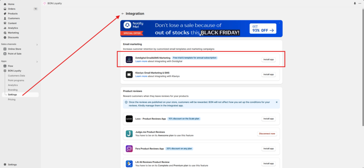
Task: Click the 'Email marketing' section heading
Action: click(132, 44)
